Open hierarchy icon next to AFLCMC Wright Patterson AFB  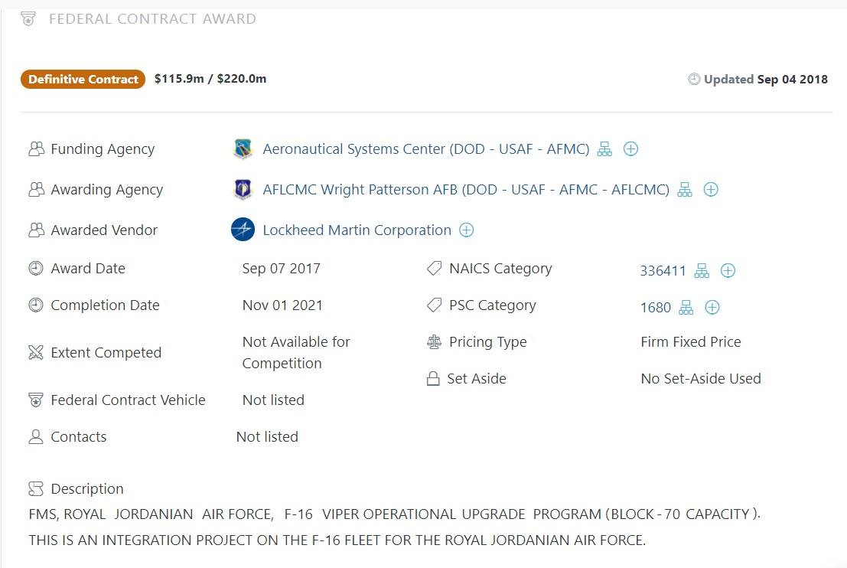[684, 189]
